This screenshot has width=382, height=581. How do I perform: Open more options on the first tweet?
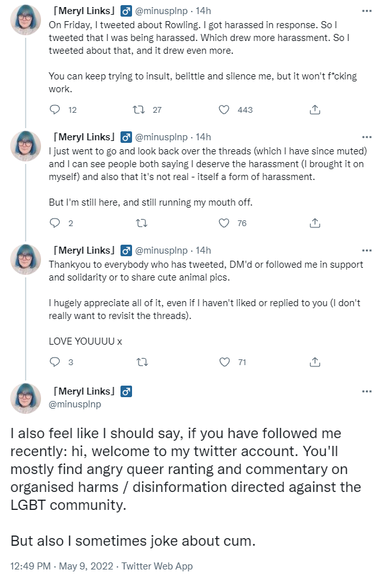coord(367,11)
